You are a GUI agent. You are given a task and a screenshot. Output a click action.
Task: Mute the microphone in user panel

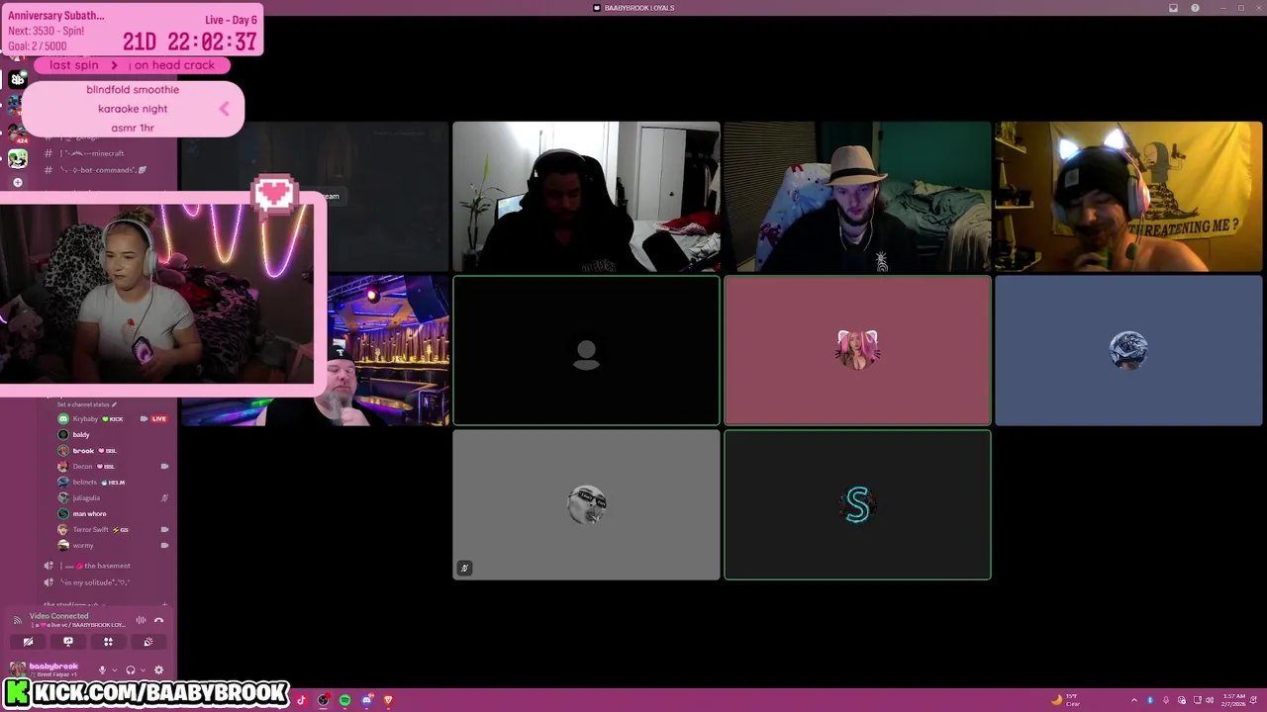(102, 669)
